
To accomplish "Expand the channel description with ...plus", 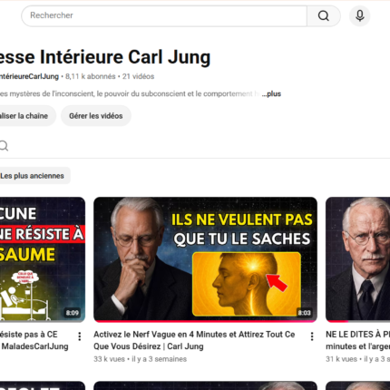I will (x=271, y=94).
